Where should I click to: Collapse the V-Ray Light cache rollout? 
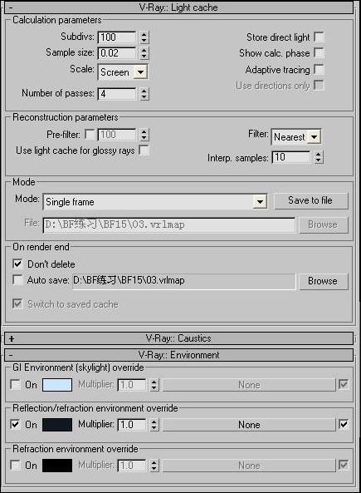click(x=179, y=7)
